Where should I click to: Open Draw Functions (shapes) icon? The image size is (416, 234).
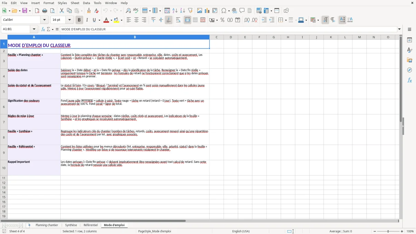coord(286,11)
